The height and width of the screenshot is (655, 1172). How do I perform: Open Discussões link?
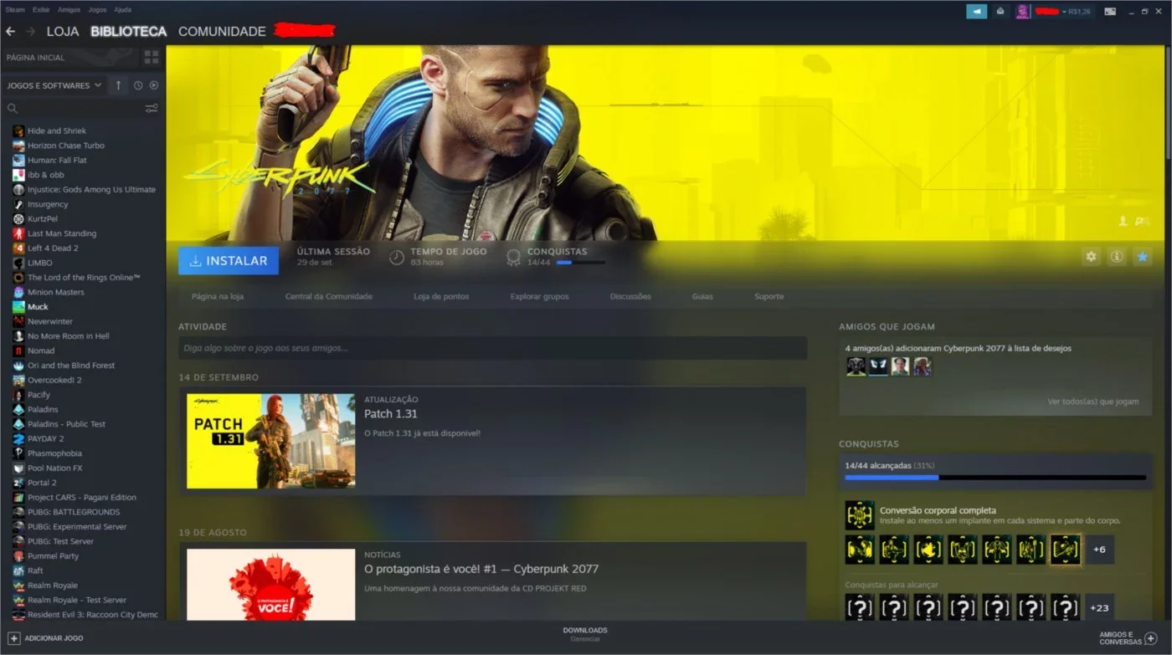[630, 296]
